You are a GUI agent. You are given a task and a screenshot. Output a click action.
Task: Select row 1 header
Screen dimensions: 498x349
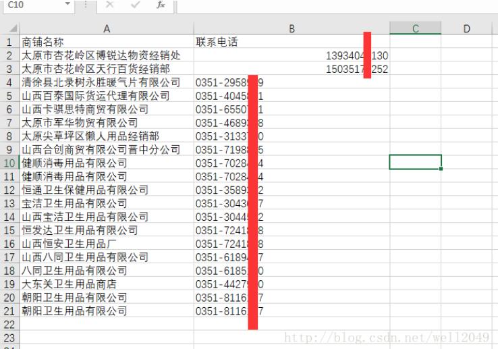click(x=9, y=42)
